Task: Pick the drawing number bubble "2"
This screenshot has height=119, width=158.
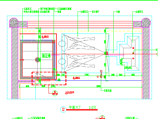Action: (63, 109)
